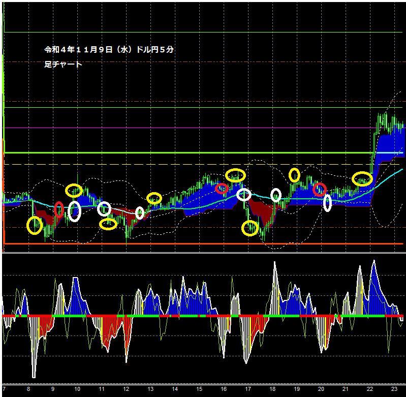Image resolution: width=406 pixels, height=397 pixels.
Task: Select the thick orange horizontal support line
Action: 204,243
